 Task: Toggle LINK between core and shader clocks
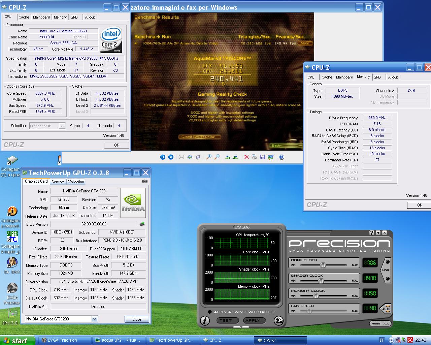click(x=386, y=270)
